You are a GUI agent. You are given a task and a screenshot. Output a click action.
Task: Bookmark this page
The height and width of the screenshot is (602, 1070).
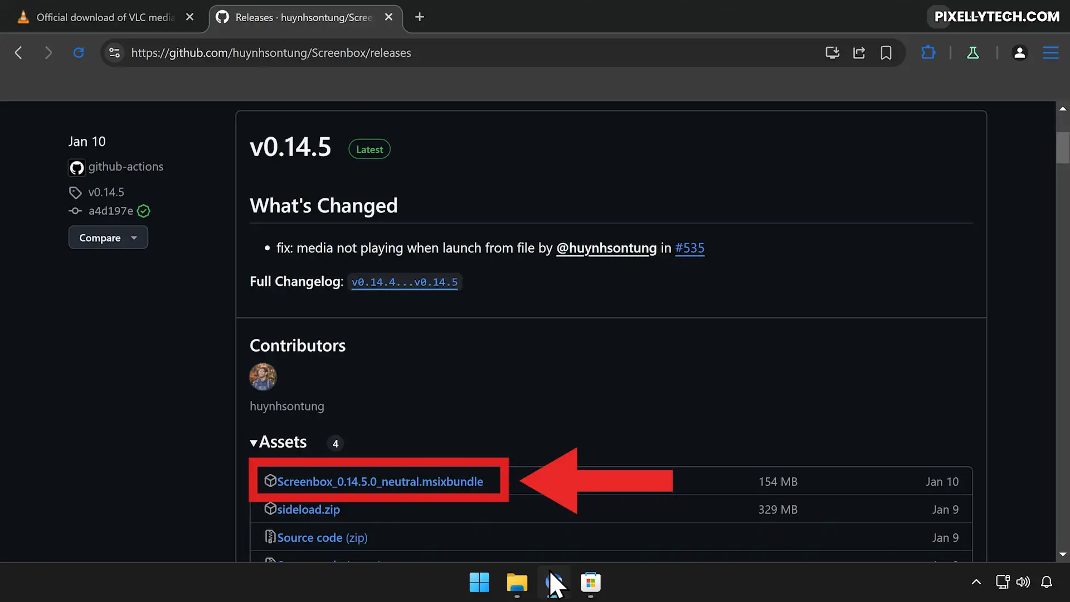tap(886, 53)
